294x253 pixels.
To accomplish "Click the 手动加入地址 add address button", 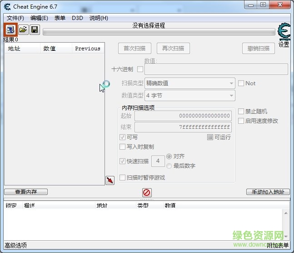I will [x=268, y=192].
